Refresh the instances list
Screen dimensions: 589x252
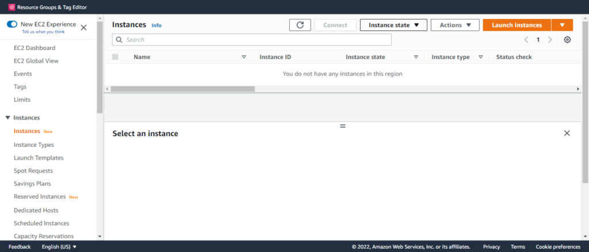tap(300, 25)
